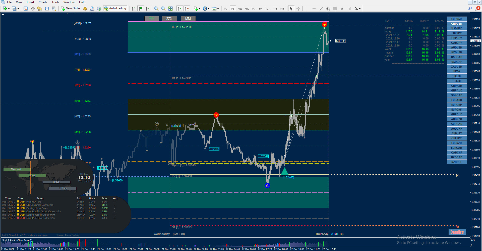Open the Profiles icon
482x251 pixels.
coord(14,9)
